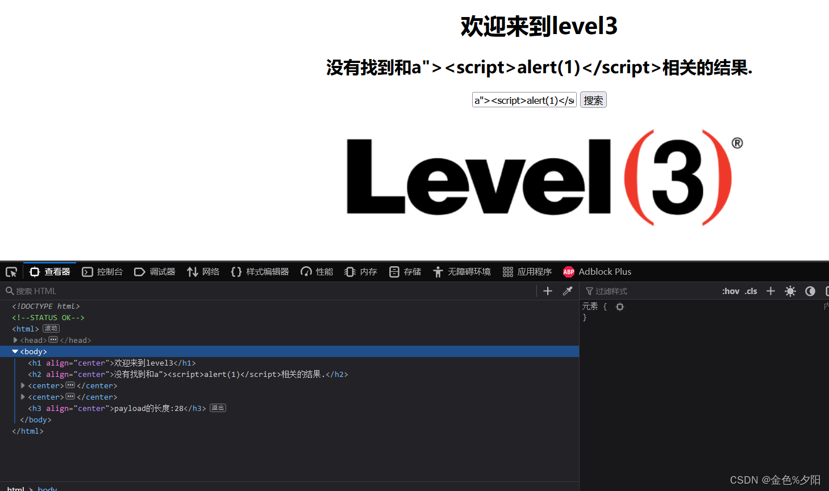829x491 pixels.
Task: Switch to the 性能 performance tab
Action: click(317, 272)
